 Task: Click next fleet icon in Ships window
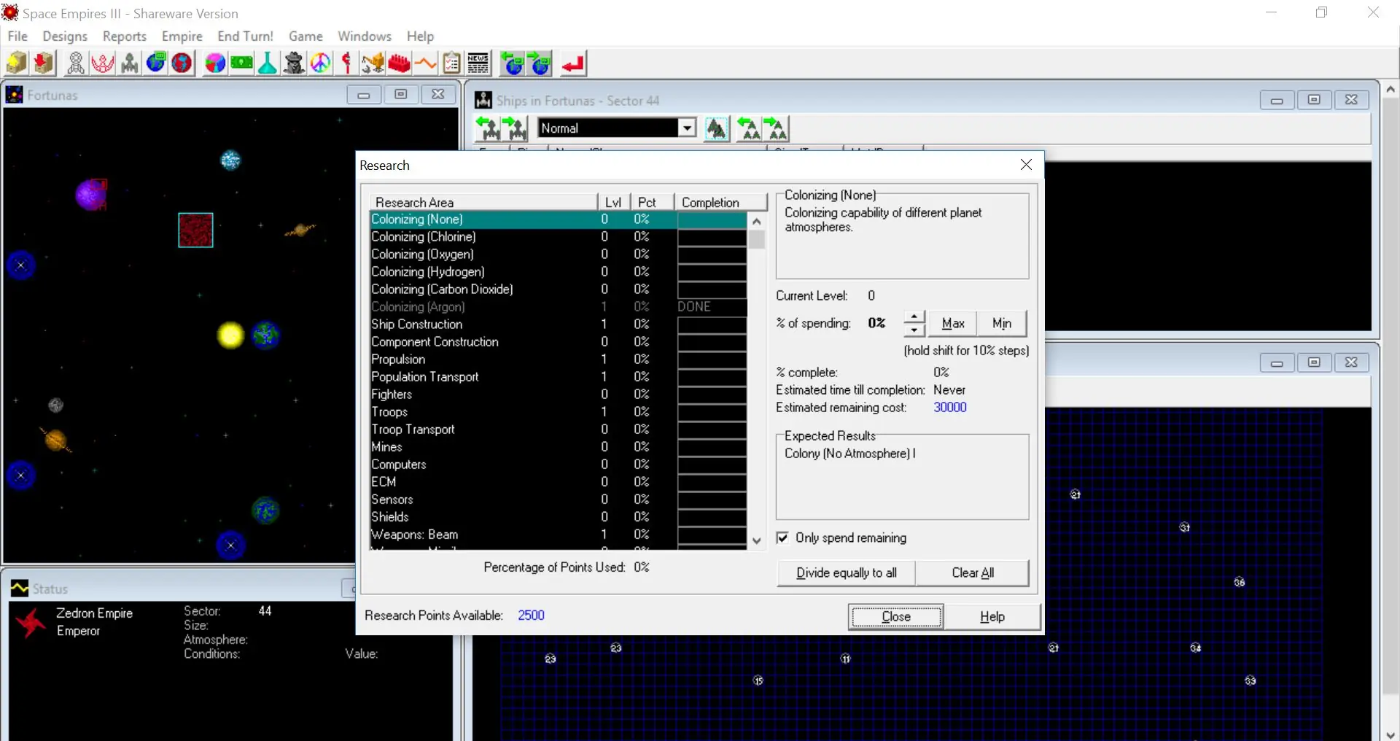[776, 128]
